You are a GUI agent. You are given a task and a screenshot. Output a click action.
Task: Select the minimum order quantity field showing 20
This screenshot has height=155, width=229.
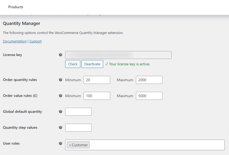pos(97,80)
